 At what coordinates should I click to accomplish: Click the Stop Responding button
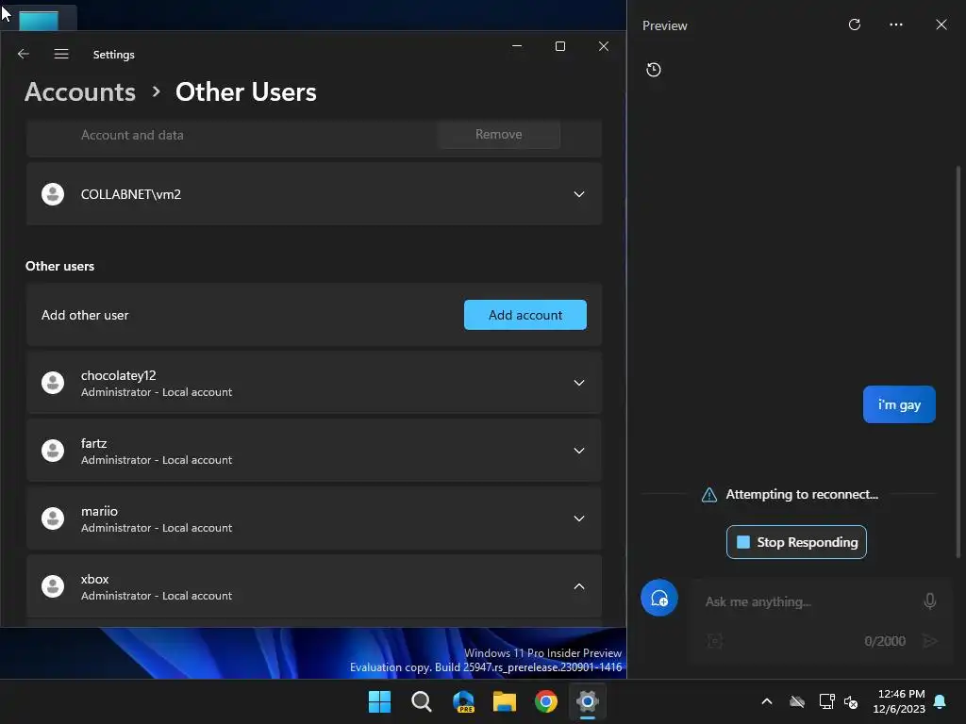tap(796, 542)
